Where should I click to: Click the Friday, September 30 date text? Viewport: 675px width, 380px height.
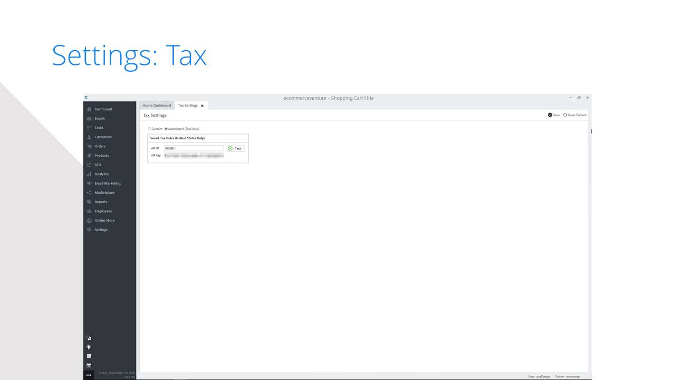pyautogui.click(x=117, y=373)
